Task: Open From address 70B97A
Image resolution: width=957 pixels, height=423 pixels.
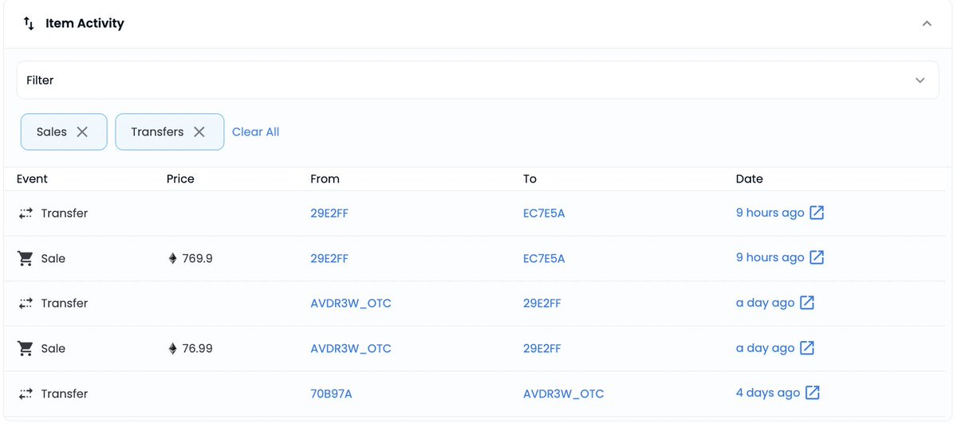Action: pos(330,394)
